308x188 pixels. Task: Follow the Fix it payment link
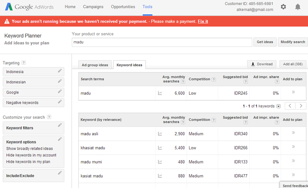(203, 21)
